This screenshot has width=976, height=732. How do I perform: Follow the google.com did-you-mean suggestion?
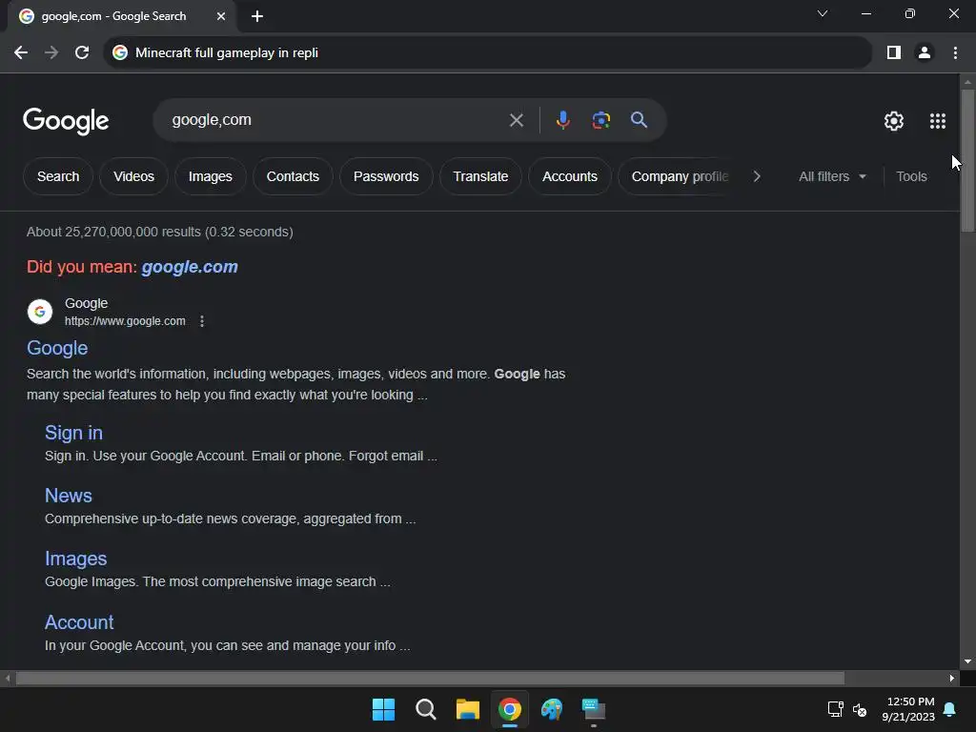click(x=190, y=267)
